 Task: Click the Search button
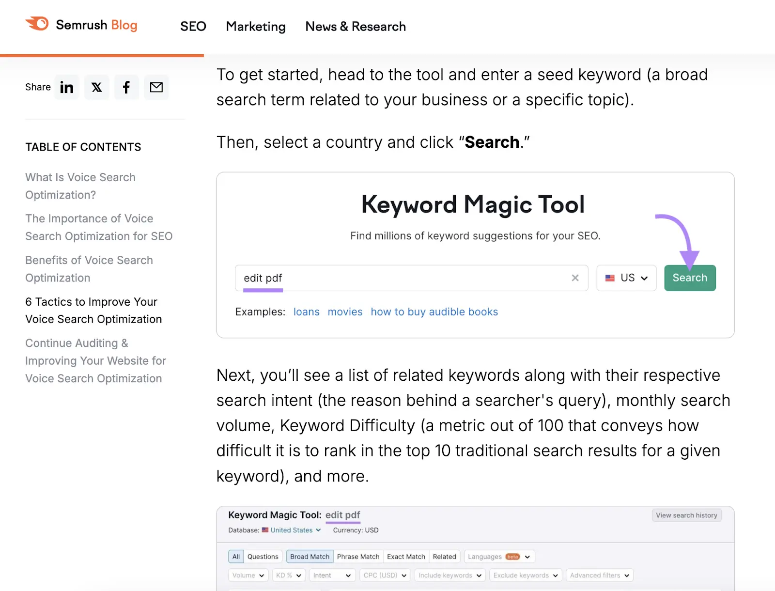[690, 278]
